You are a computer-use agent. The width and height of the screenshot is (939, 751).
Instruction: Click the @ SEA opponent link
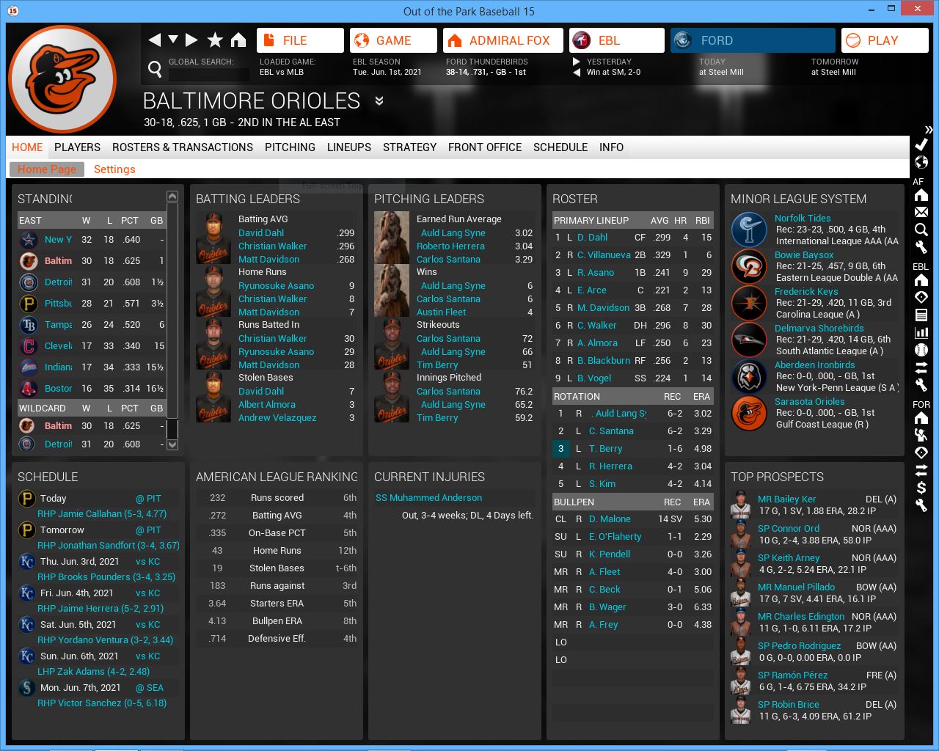[150, 688]
